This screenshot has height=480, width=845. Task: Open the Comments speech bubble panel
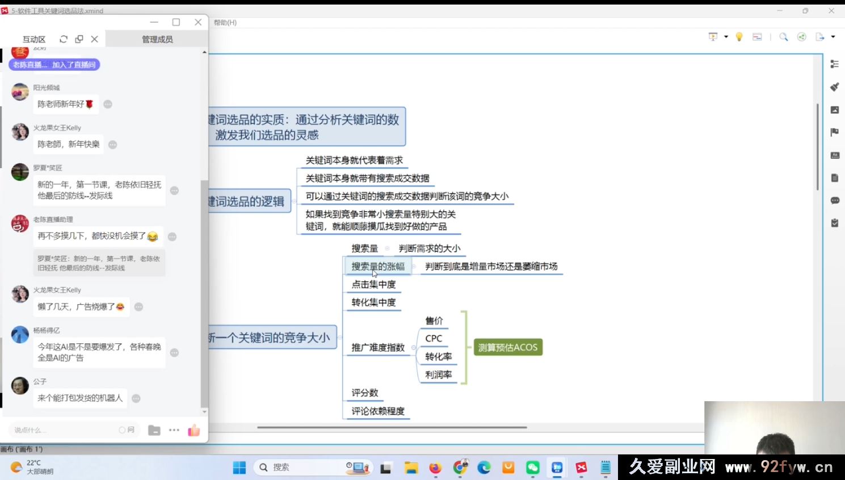point(834,200)
